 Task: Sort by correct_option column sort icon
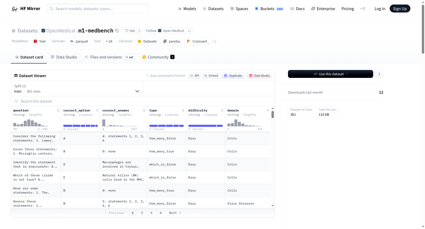[x=97, y=110]
